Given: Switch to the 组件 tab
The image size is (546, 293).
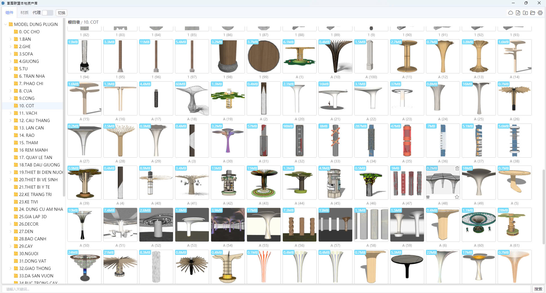Looking at the screenshot, I should (x=9, y=13).
